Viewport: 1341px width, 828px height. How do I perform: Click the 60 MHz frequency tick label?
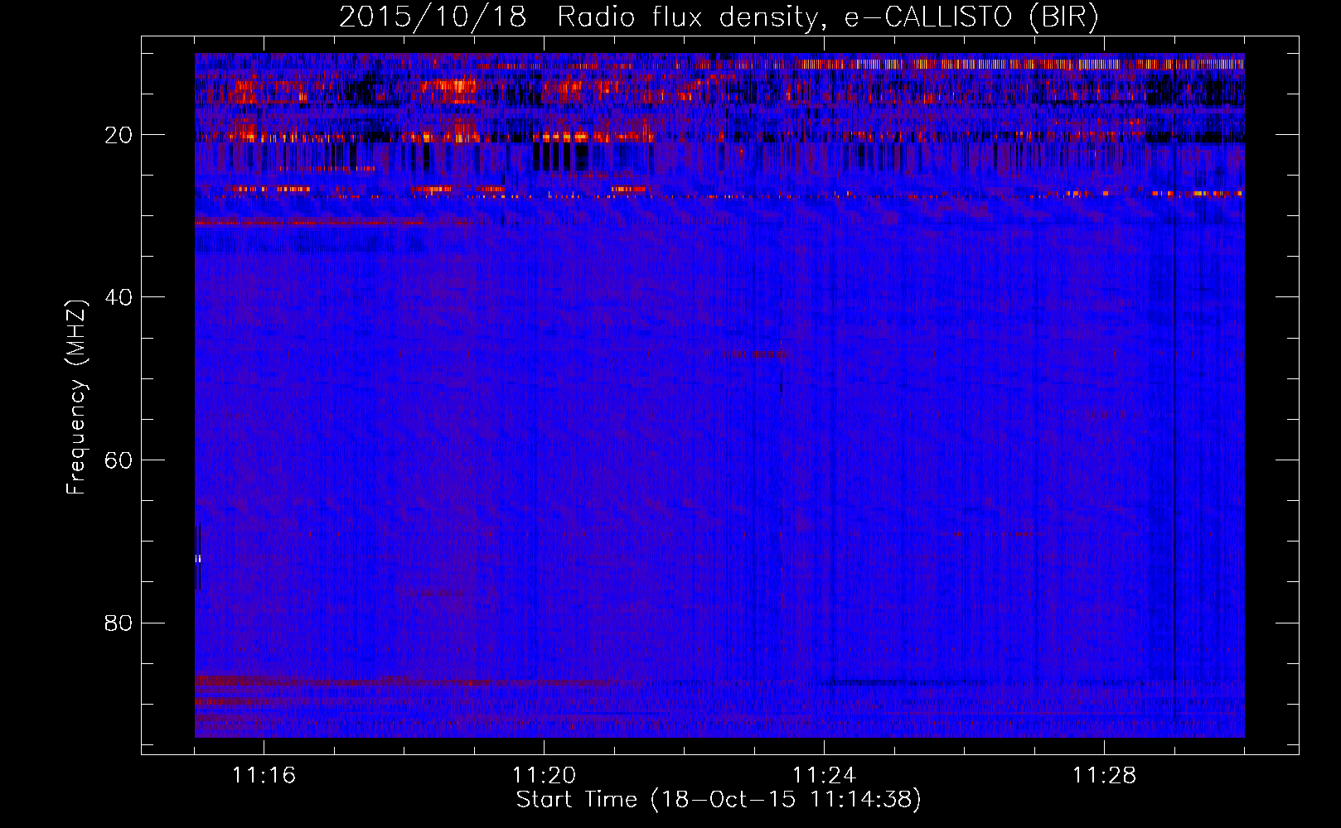119,460
